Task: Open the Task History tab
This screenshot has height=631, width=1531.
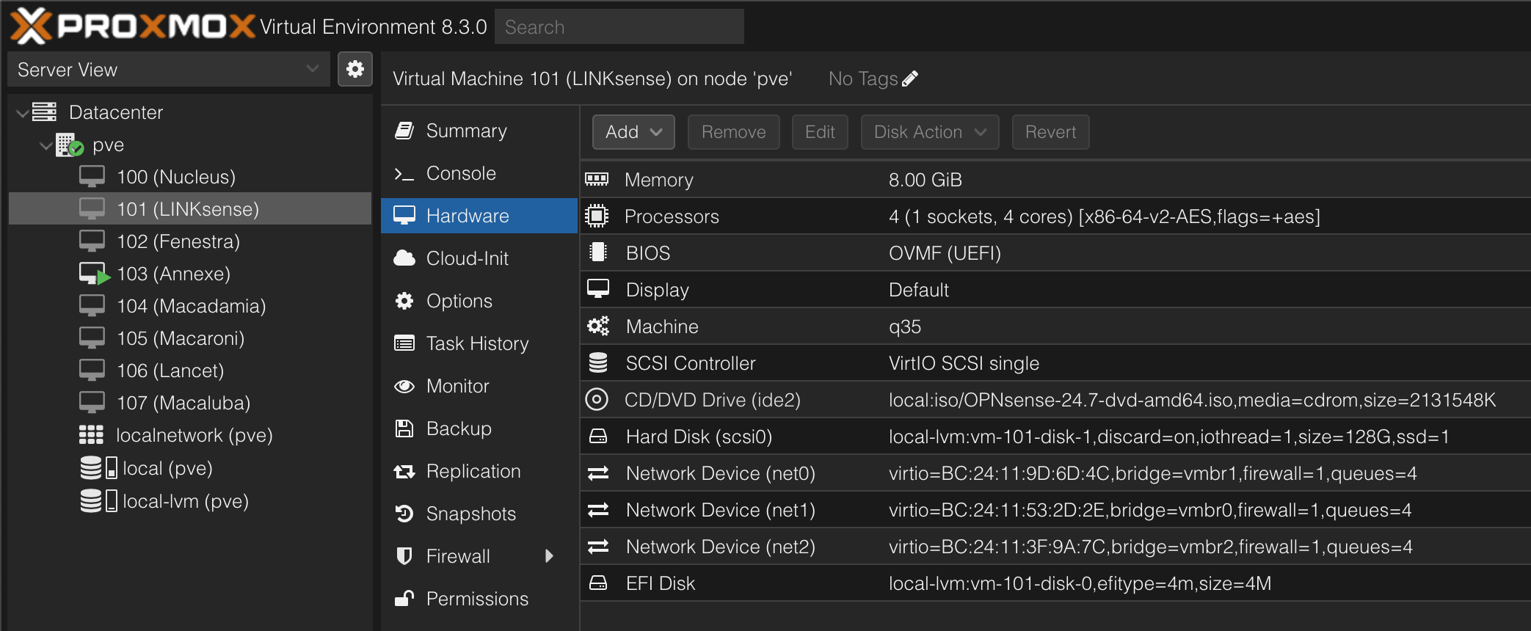Action: pyautogui.click(x=479, y=343)
